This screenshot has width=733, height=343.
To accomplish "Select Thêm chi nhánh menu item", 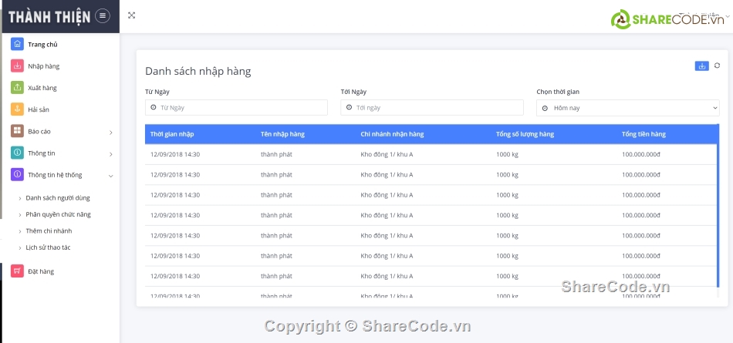I will (x=49, y=230).
